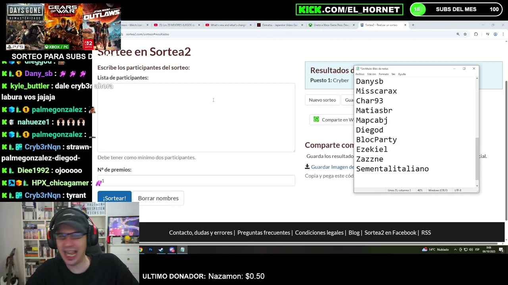Viewport: 508px width, 285px height.
Task: Click Matiasbr in the Notepad list
Action: [374, 110]
